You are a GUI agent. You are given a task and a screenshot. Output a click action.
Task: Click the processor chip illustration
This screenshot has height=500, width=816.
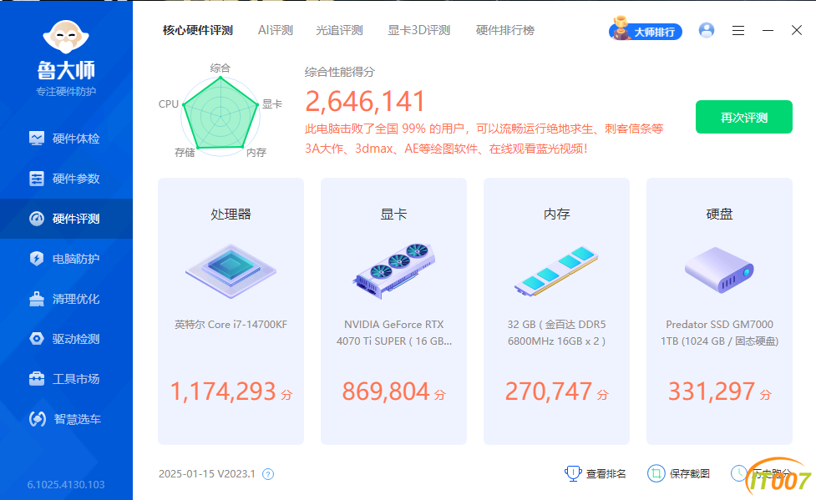click(231, 271)
